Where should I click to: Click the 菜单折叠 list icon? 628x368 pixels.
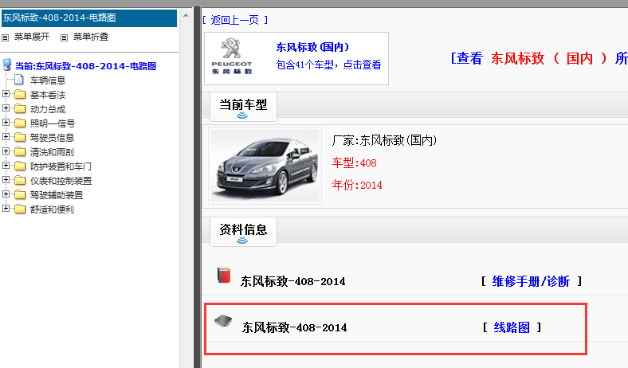64,37
